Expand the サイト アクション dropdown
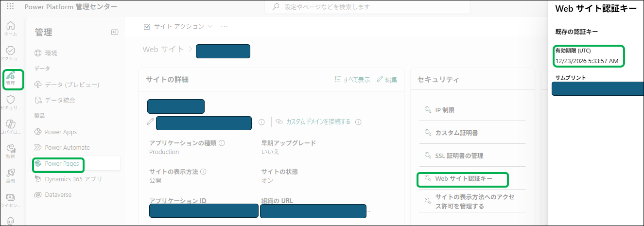 [x=178, y=26]
